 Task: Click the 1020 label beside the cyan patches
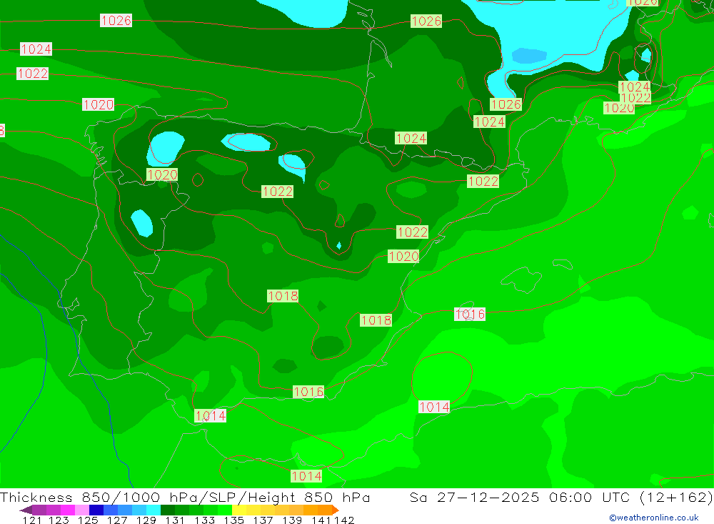coord(162,174)
